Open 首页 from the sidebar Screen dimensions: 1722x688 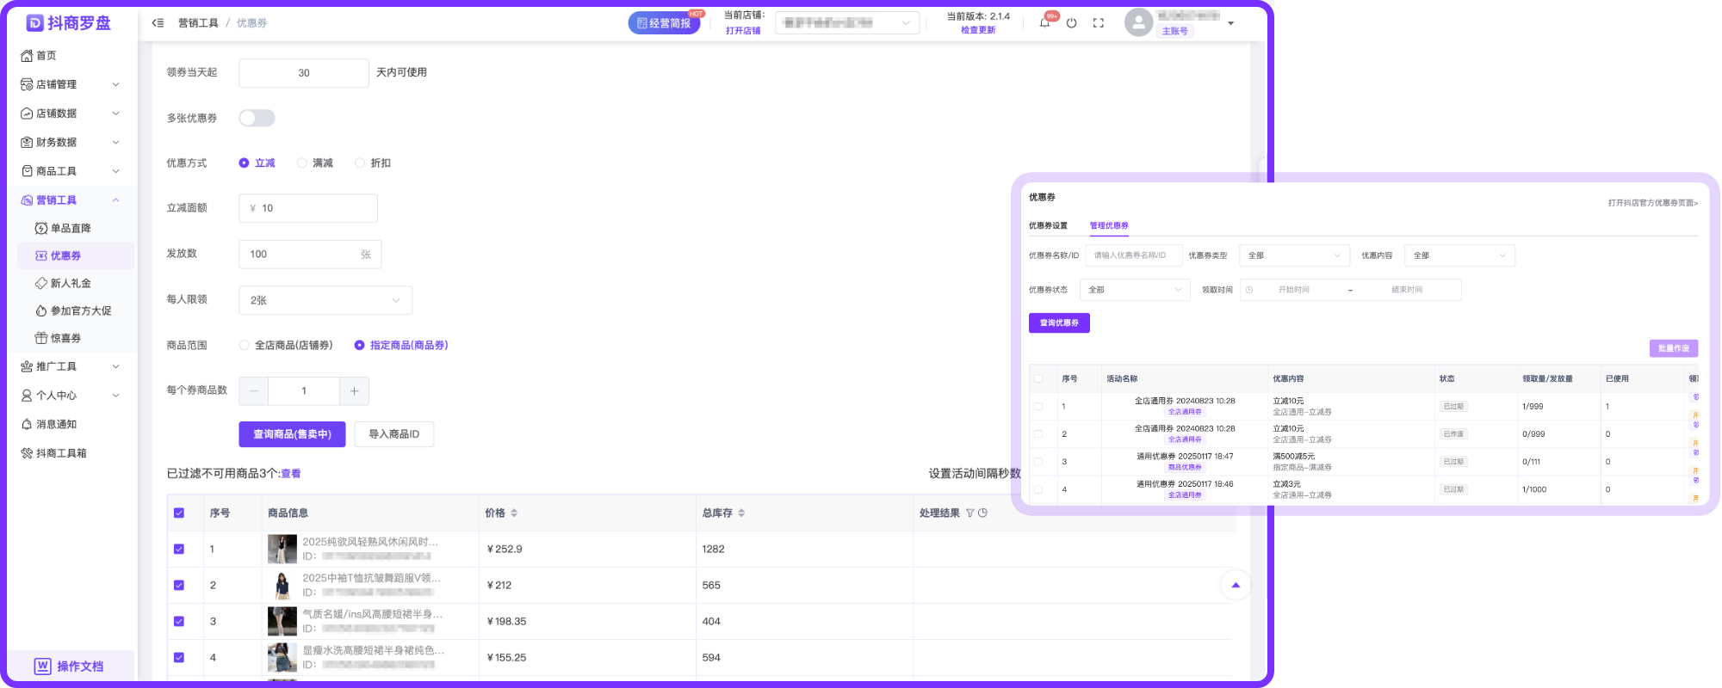[46, 56]
